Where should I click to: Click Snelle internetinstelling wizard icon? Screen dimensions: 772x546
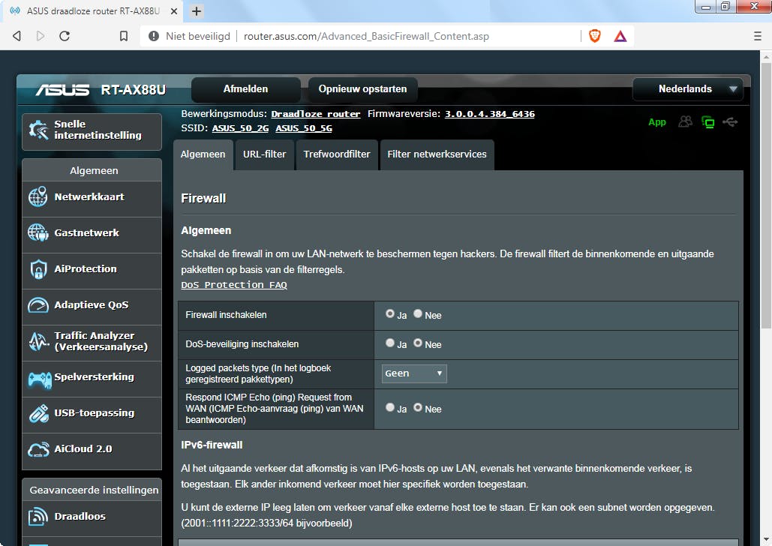click(38, 130)
